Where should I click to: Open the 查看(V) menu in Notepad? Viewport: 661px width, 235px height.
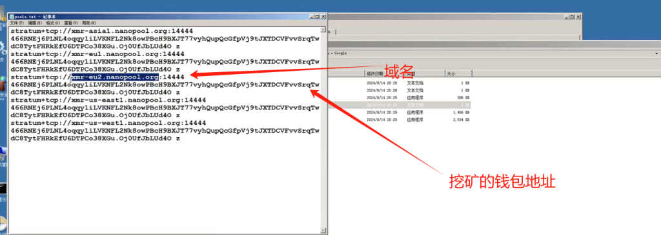click(71, 23)
